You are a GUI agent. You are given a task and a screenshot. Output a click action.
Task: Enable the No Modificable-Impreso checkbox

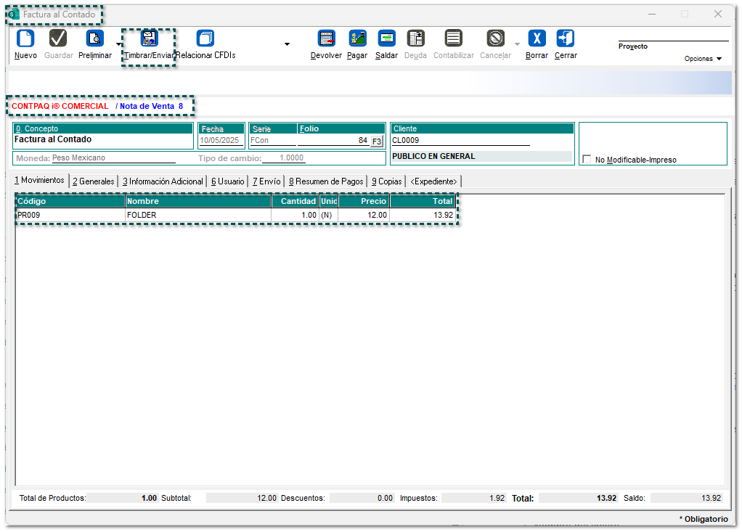[587, 160]
